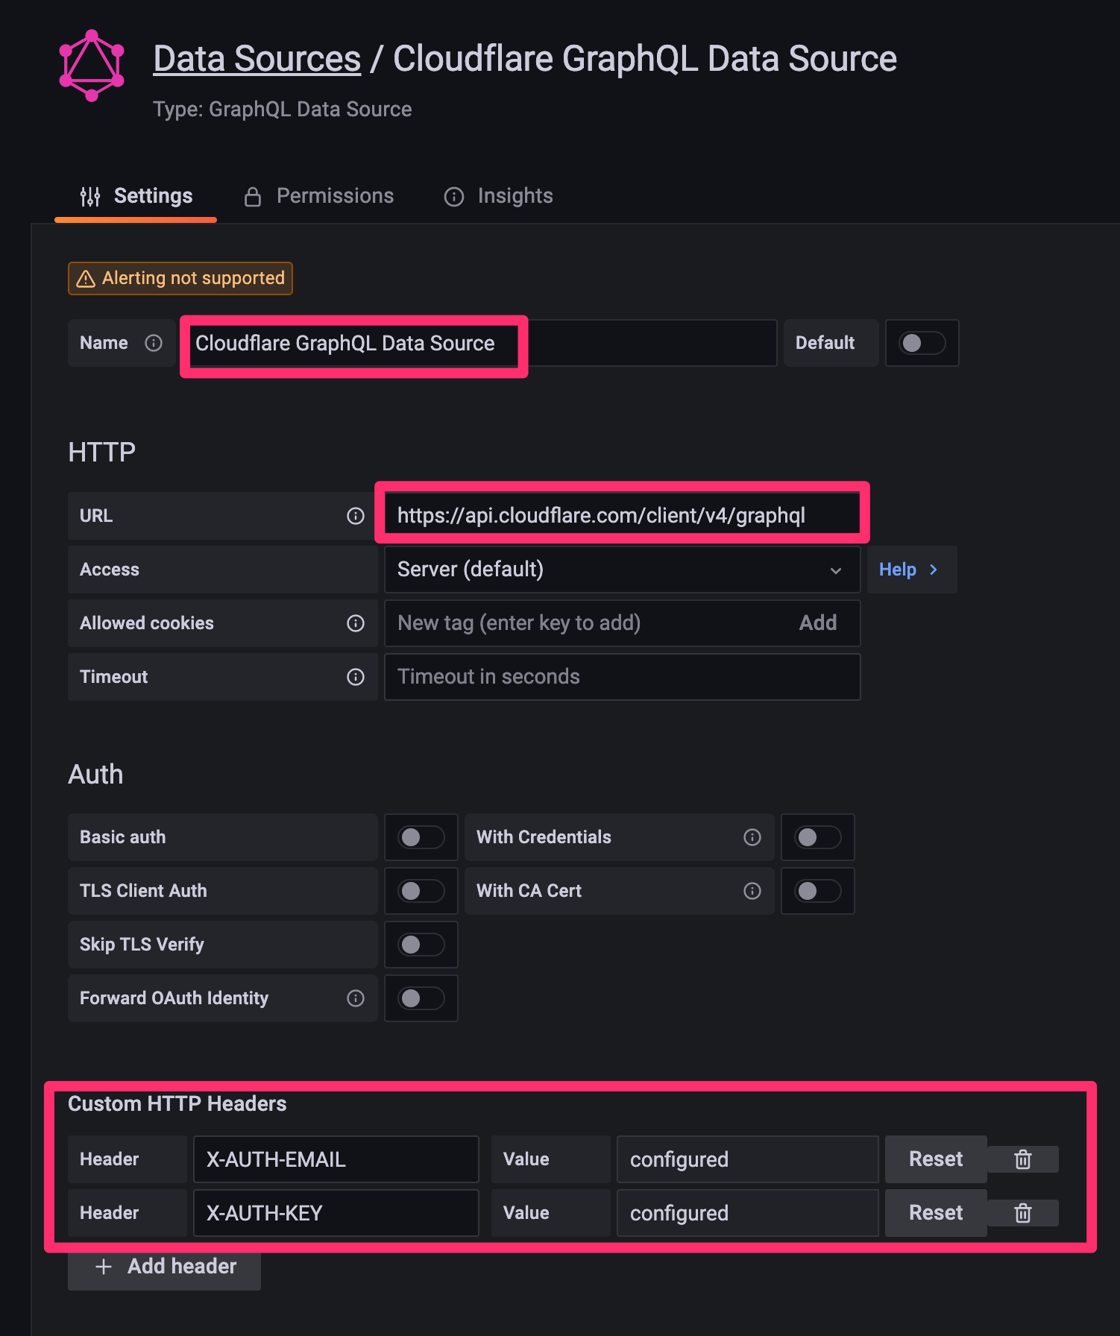Click the Allowed cookies info icon
This screenshot has width=1120, height=1336.
coord(356,623)
